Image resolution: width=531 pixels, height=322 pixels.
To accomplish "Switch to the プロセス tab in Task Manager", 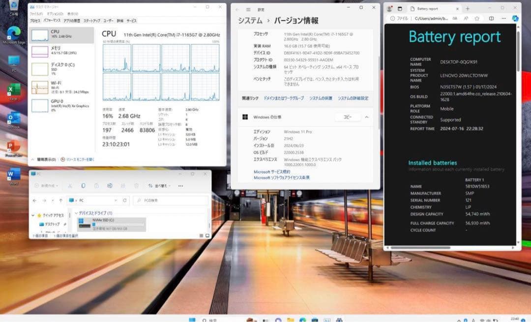I will coord(35,21).
